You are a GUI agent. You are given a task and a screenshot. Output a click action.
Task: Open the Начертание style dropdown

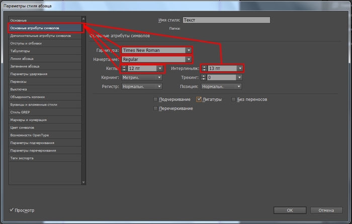[189, 59]
